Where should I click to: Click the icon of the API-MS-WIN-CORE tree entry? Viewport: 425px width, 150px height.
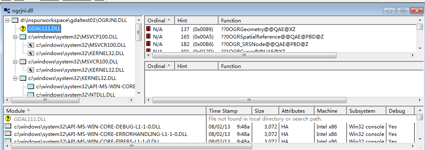(31, 87)
